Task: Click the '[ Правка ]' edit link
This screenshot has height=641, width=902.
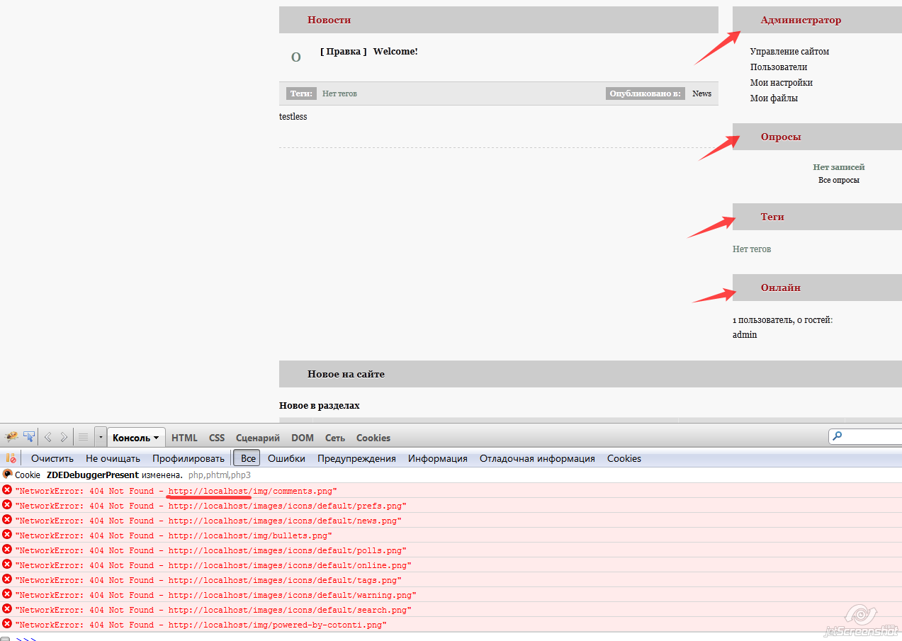Action: point(343,52)
